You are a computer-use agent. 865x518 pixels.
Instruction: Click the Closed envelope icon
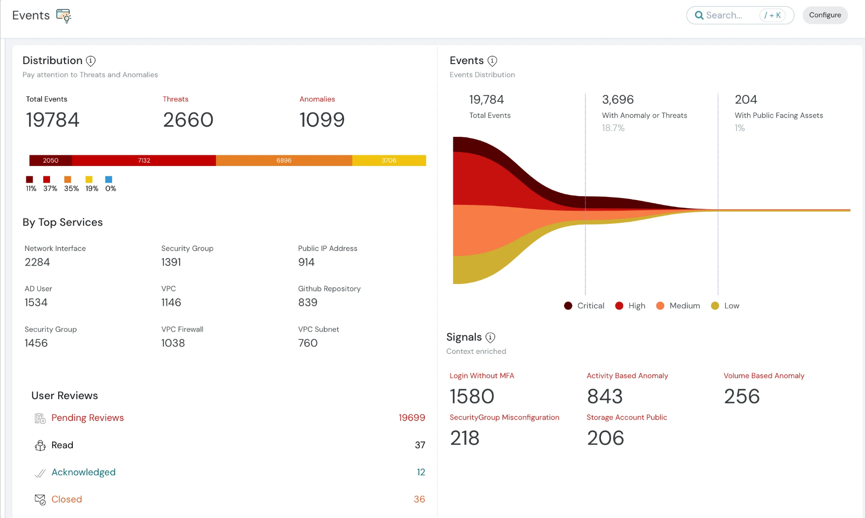click(39, 499)
